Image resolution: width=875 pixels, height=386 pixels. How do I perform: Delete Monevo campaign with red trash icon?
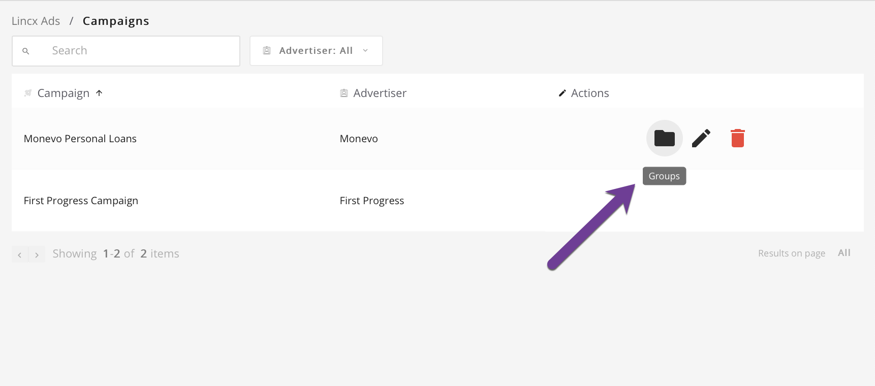(x=737, y=138)
